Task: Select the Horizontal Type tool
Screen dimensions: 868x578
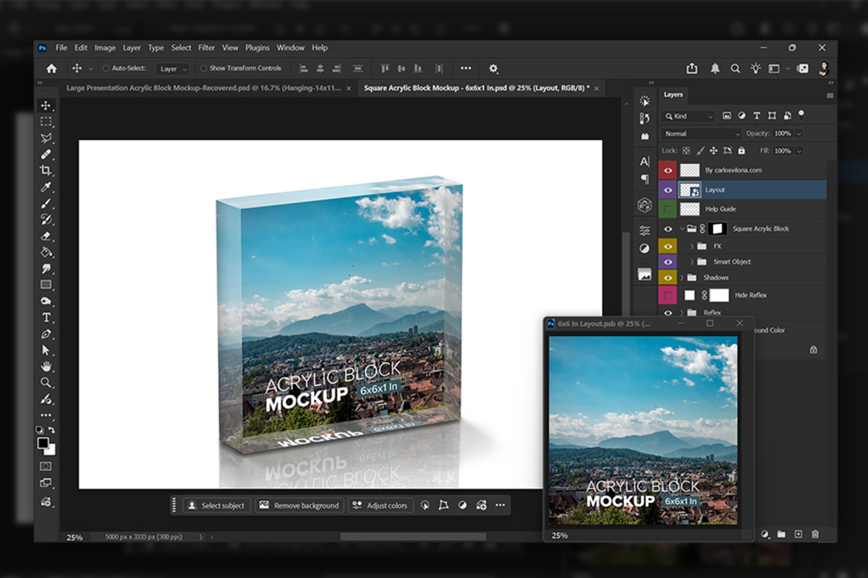Action: click(46, 318)
